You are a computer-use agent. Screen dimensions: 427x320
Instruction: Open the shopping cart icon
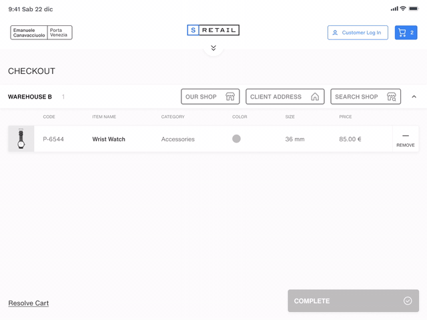pos(402,33)
